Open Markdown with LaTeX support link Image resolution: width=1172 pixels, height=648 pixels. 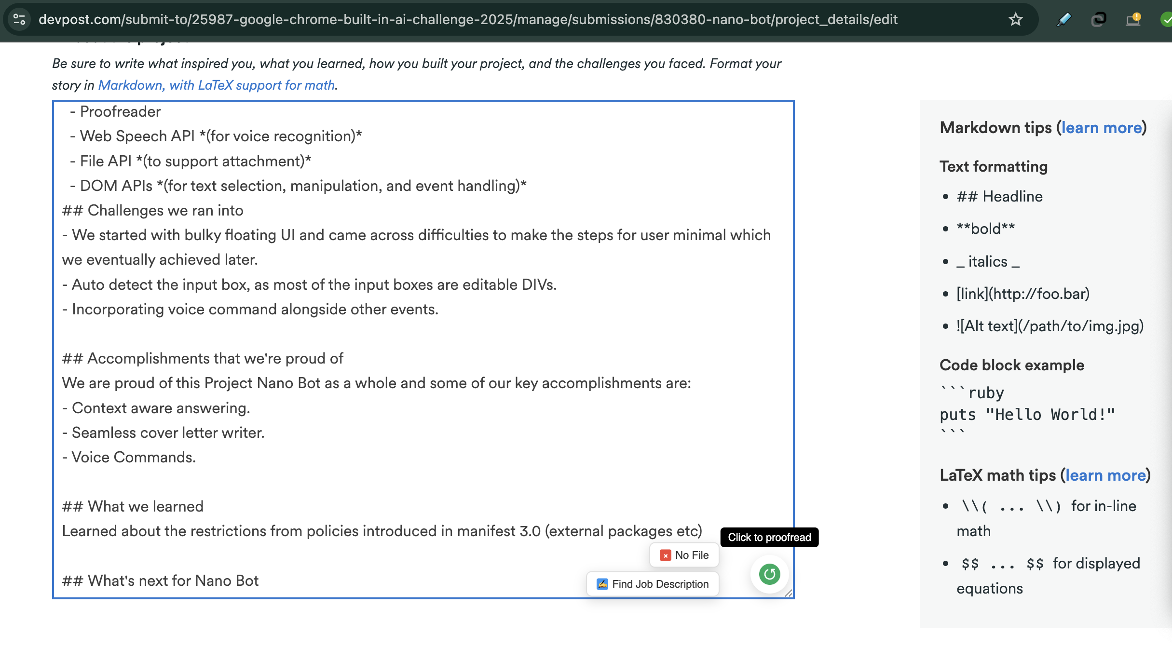click(216, 85)
